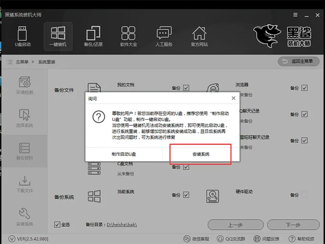The image size is (325, 244).
Task: Toggle C盘文档 backup checkbox
Action: (186, 167)
